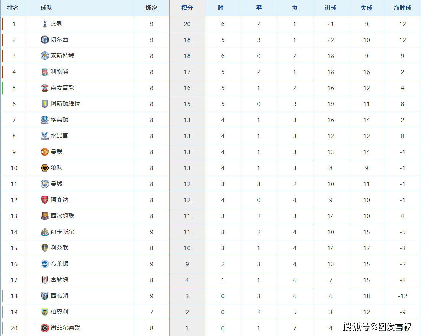This screenshot has width=421, height=336.
Task: Click the 谢菲尔德联 team name
Action: pyautogui.click(x=65, y=328)
